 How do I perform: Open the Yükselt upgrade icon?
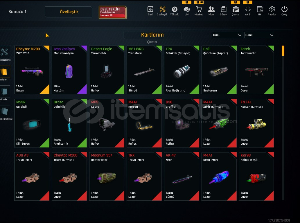(x=175, y=11)
